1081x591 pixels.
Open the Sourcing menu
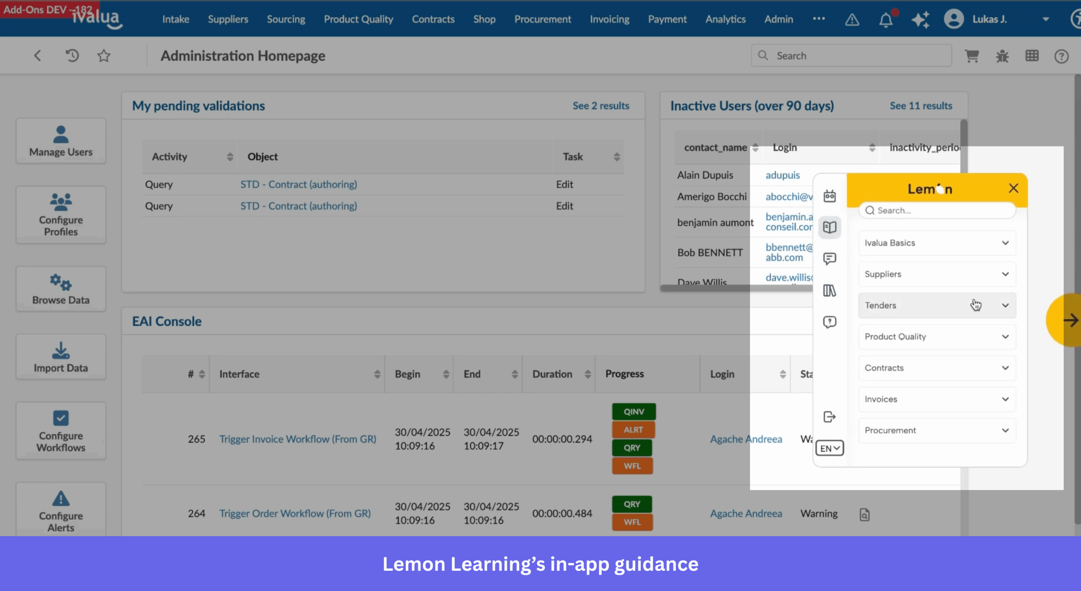click(x=286, y=19)
